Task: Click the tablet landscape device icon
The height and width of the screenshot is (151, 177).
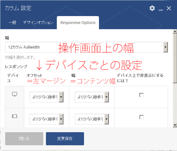Action: (x=14, y=116)
